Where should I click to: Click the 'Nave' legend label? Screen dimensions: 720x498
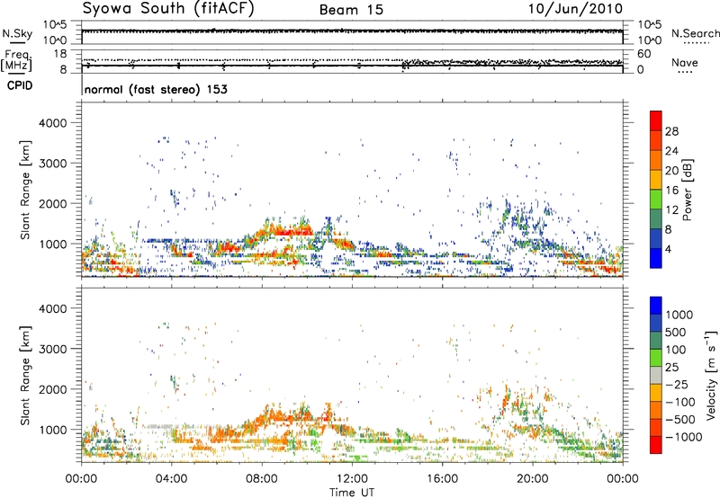[685, 63]
